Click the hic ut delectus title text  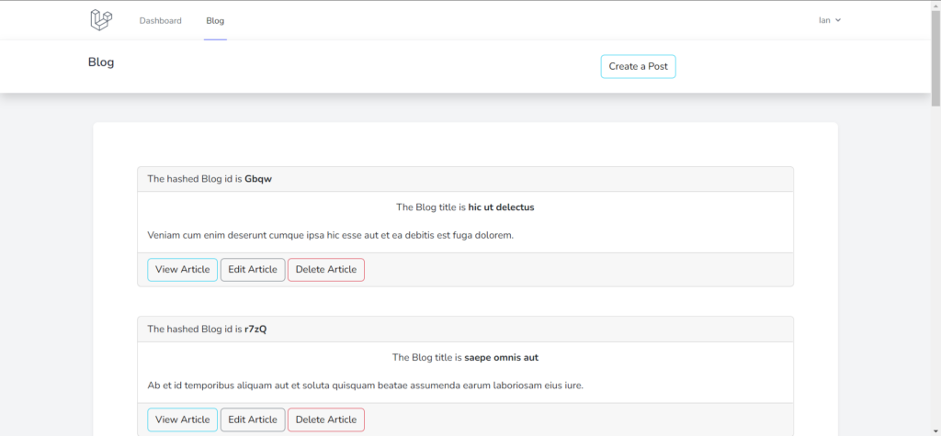pyautogui.click(x=501, y=207)
